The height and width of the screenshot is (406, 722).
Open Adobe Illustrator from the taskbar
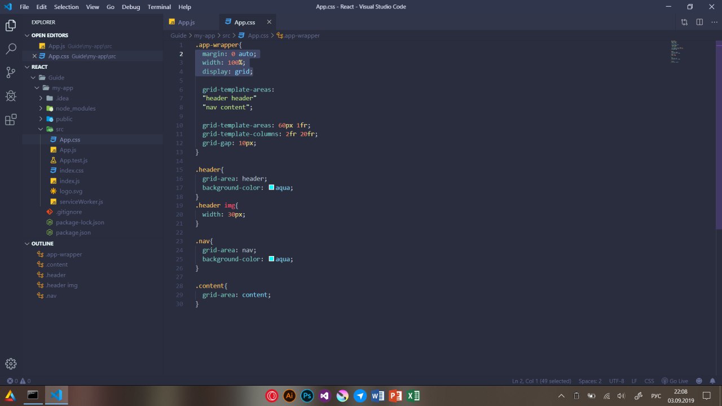(x=289, y=396)
